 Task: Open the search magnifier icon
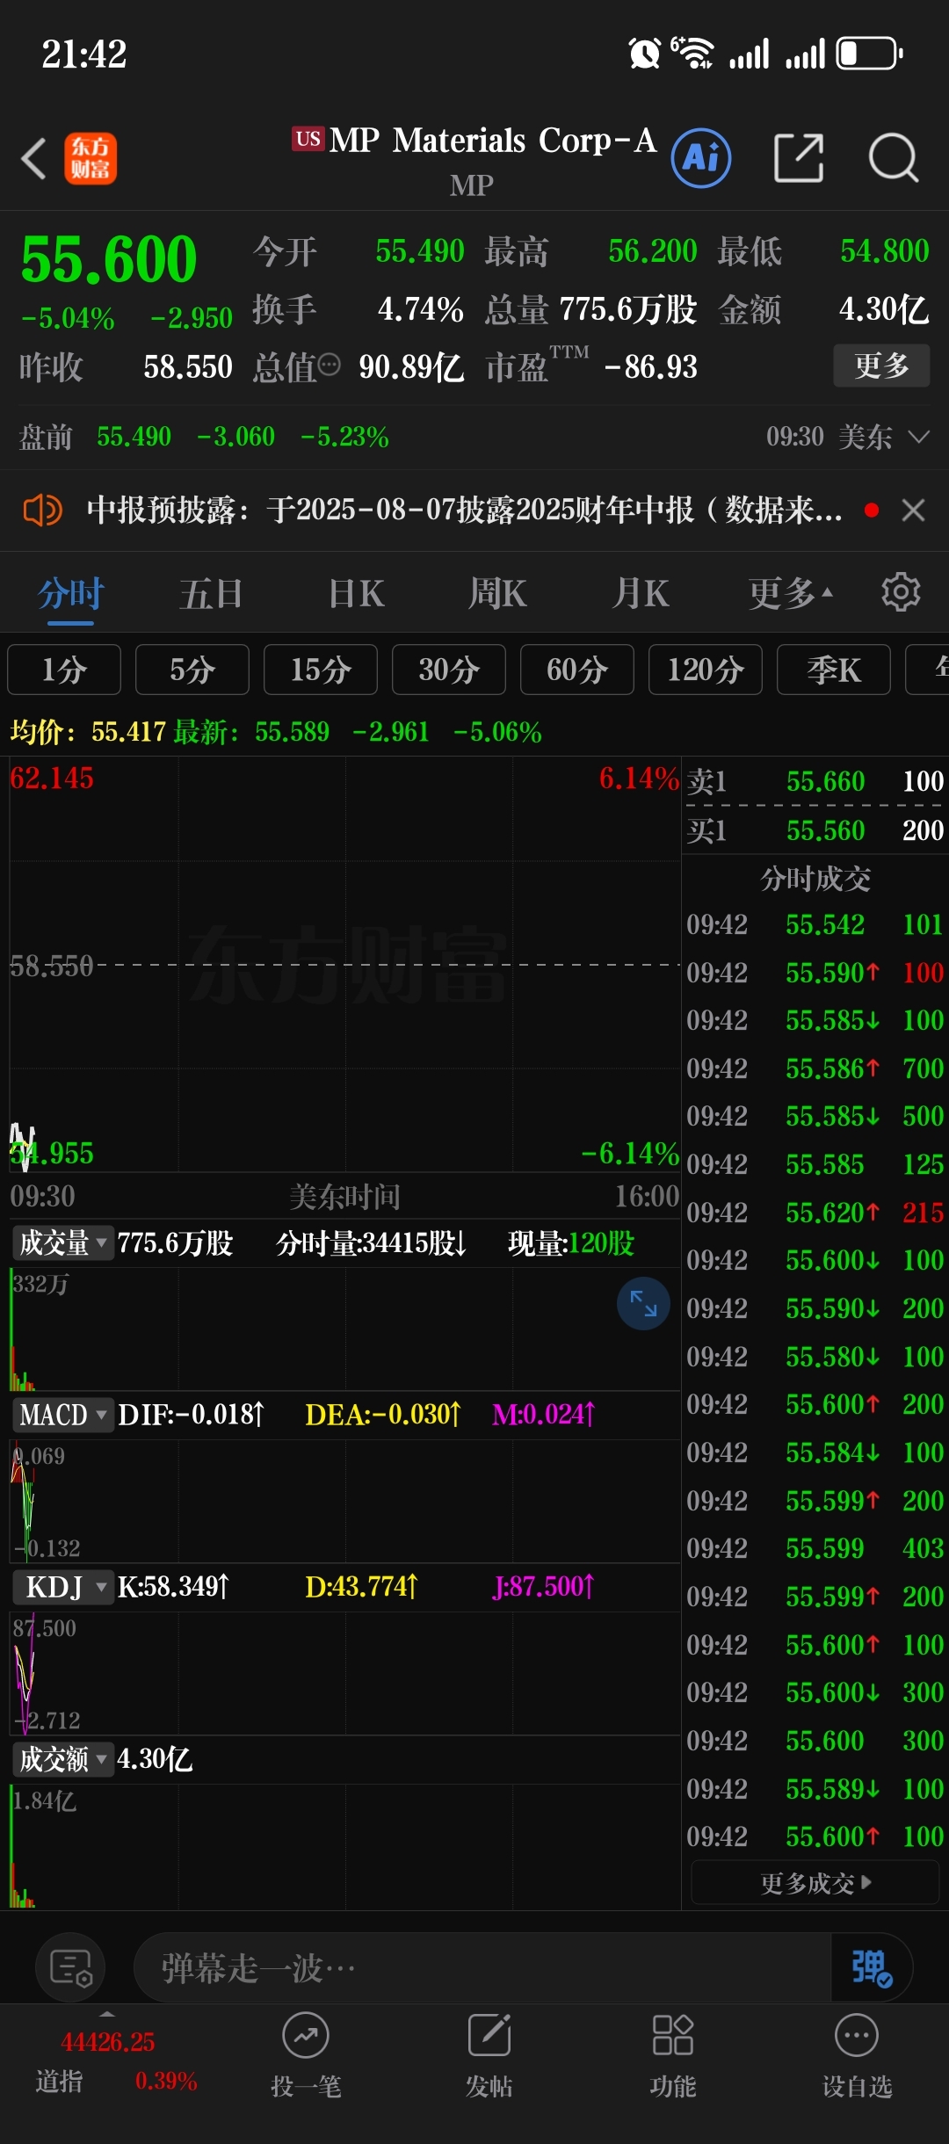(894, 158)
